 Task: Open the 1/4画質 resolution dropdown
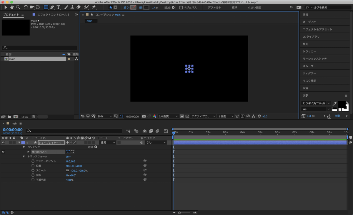pyautogui.click(x=168, y=116)
